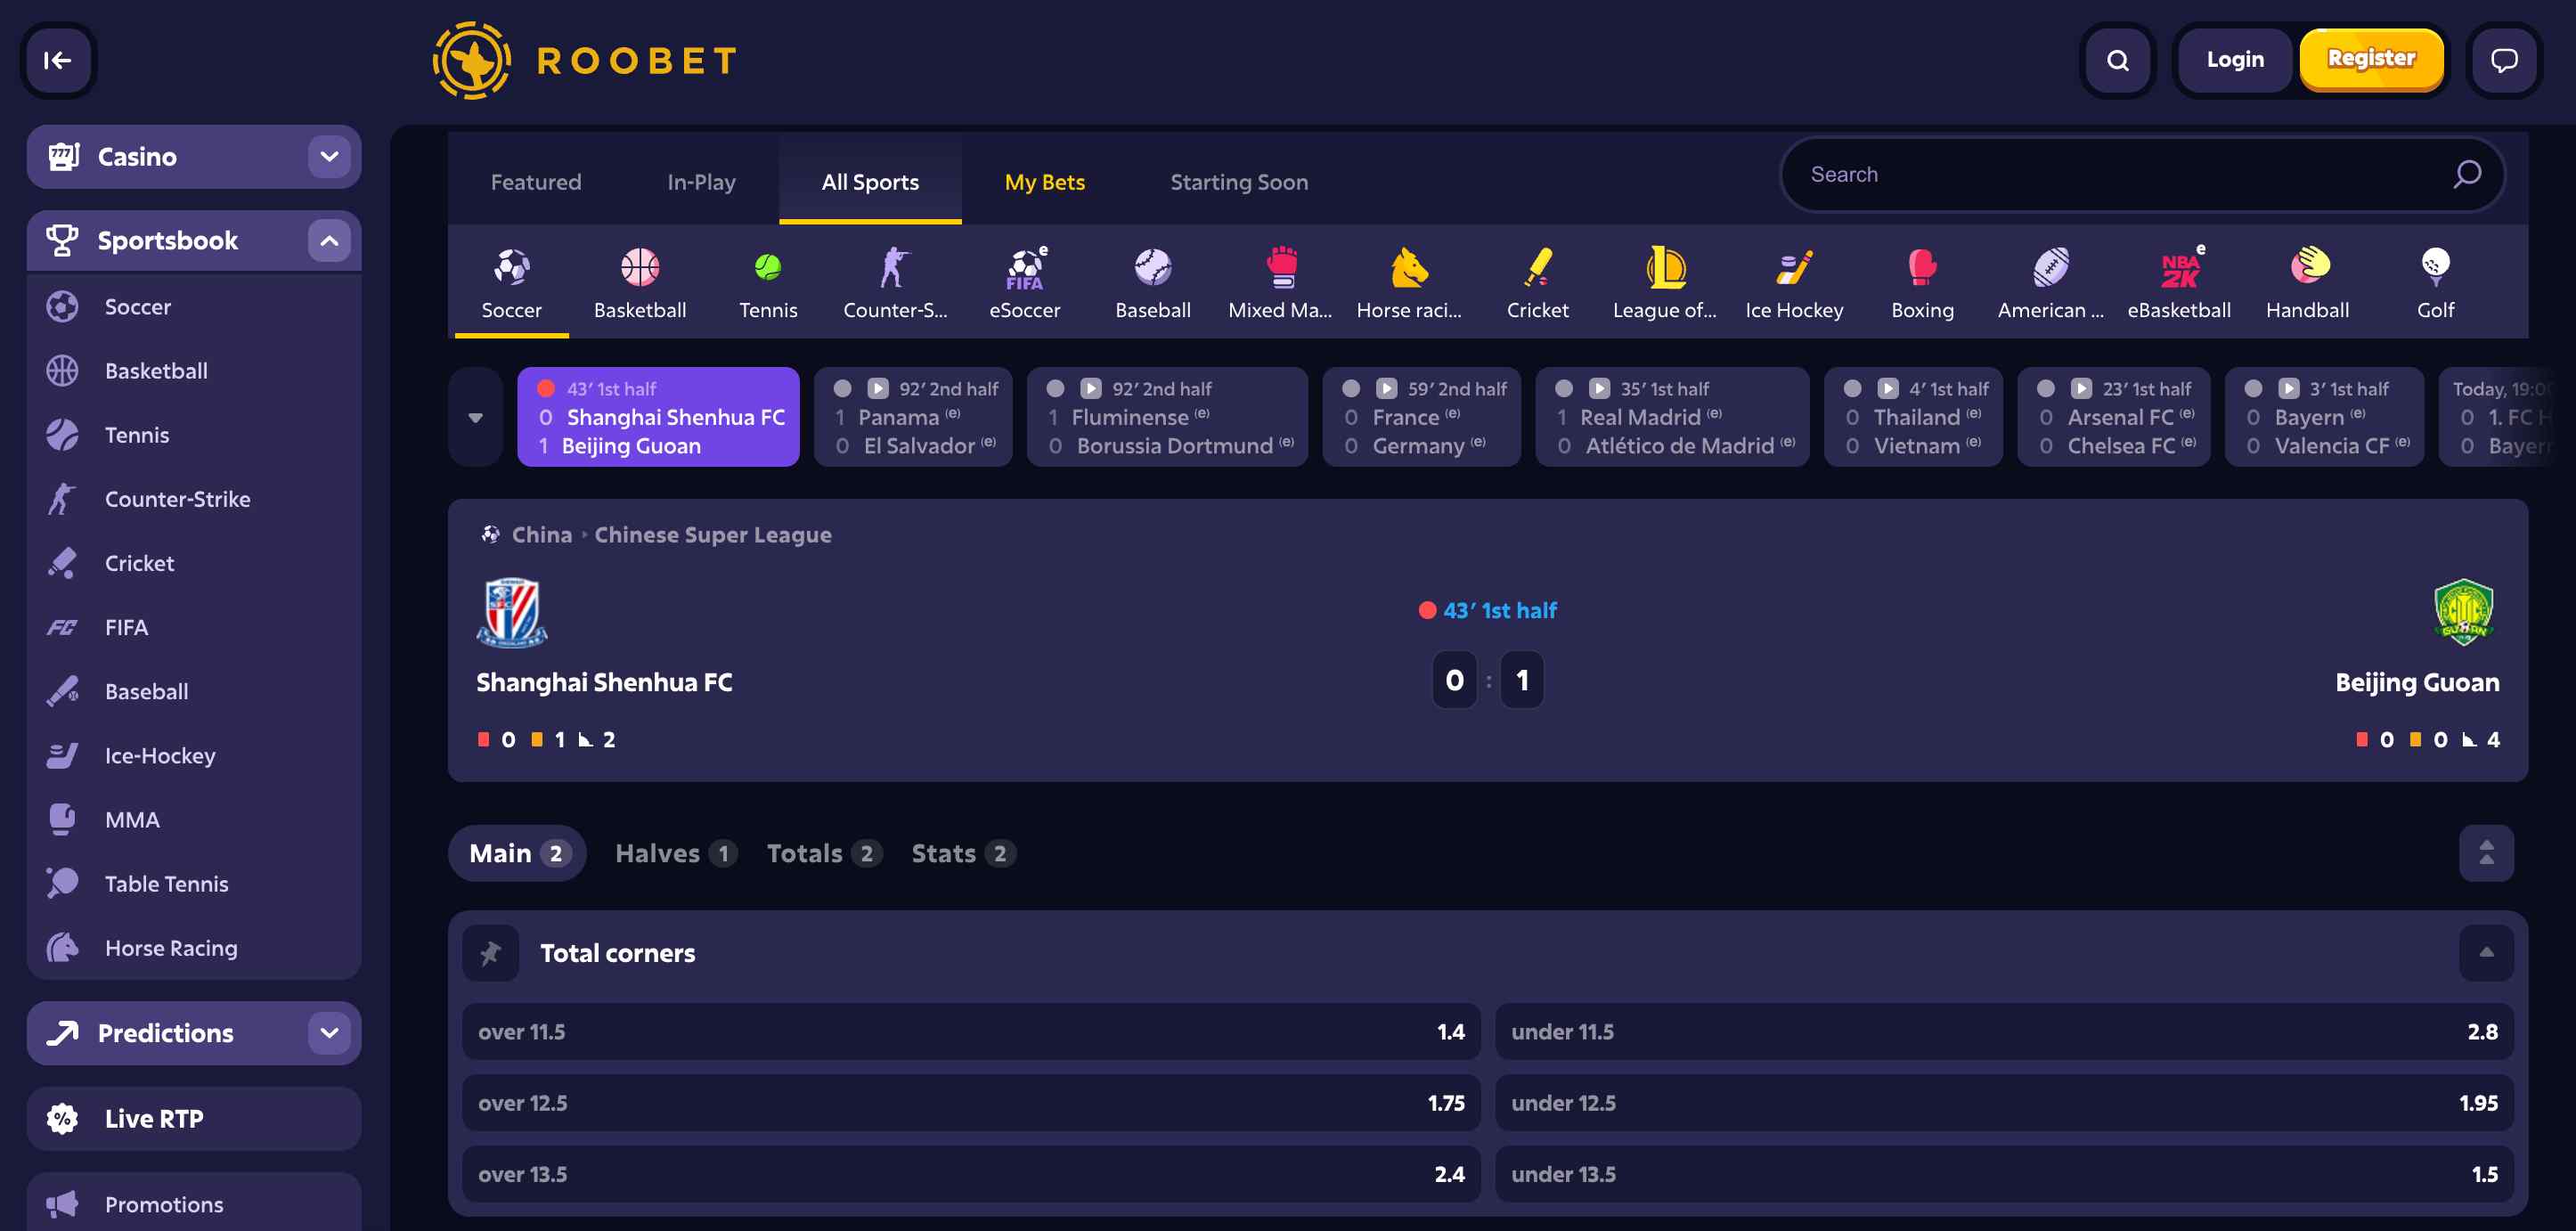Bet on over 11.5 corners
Image resolution: width=2576 pixels, height=1231 pixels.
pyautogui.click(x=970, y=1032)
